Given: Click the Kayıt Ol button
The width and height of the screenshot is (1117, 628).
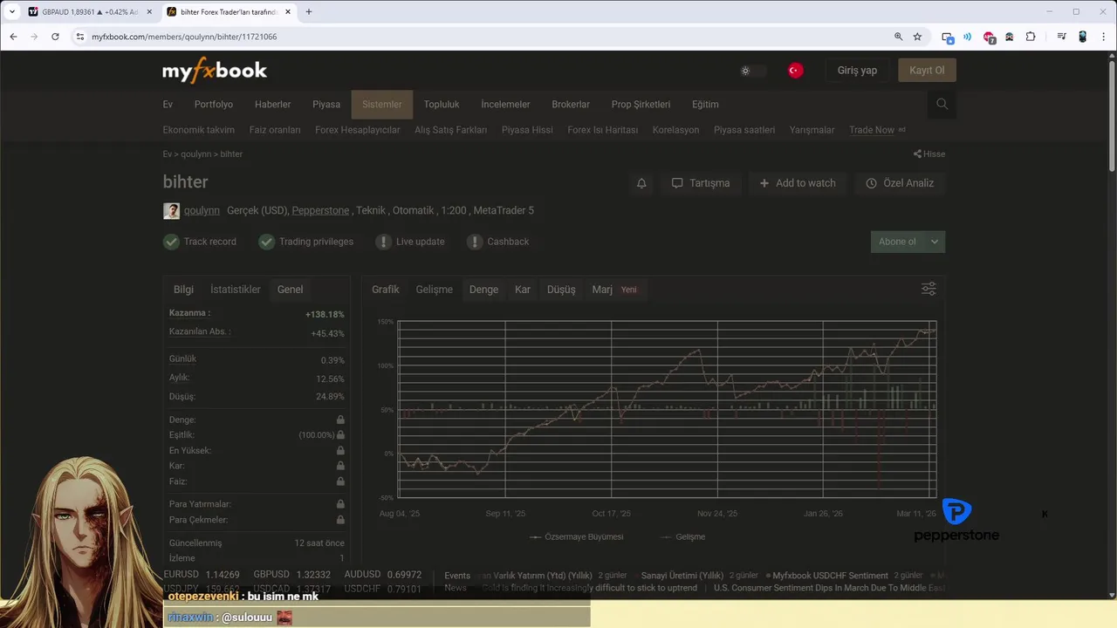Looking at the screenshot, I should (x=927, y=71).
